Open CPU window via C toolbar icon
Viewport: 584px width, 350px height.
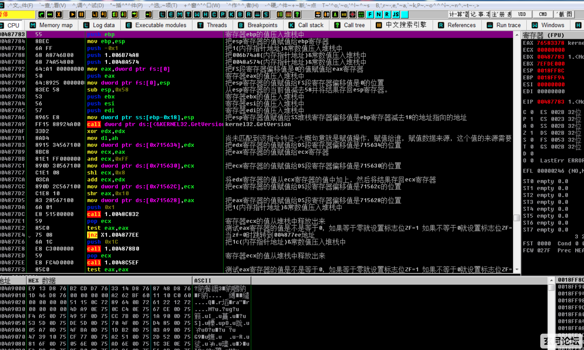coord(214,14)
